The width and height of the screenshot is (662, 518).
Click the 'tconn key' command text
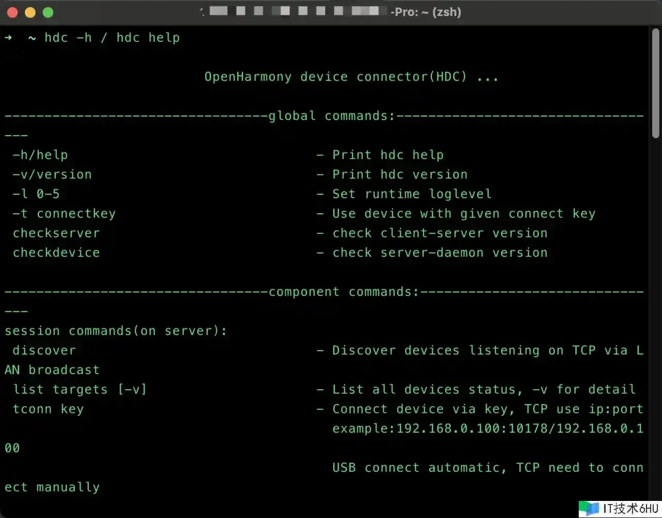click(48, 409)
